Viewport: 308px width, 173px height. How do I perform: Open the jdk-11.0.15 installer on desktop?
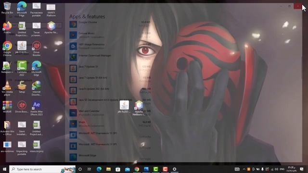22,47
